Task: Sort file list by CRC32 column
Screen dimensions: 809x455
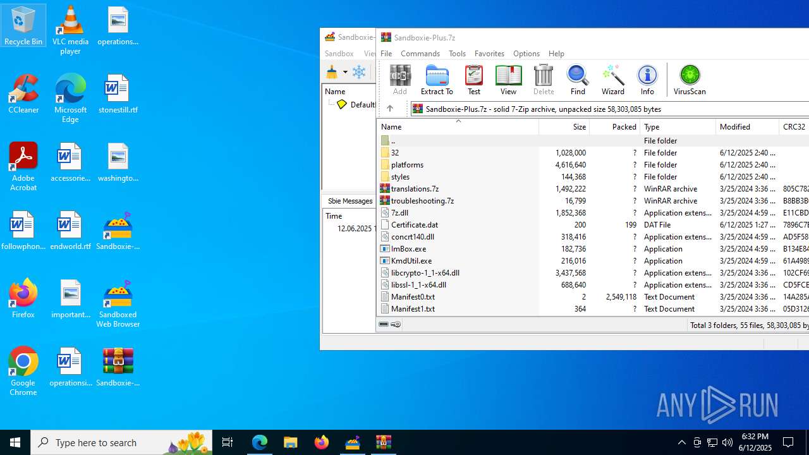Action: click(794, 127)
